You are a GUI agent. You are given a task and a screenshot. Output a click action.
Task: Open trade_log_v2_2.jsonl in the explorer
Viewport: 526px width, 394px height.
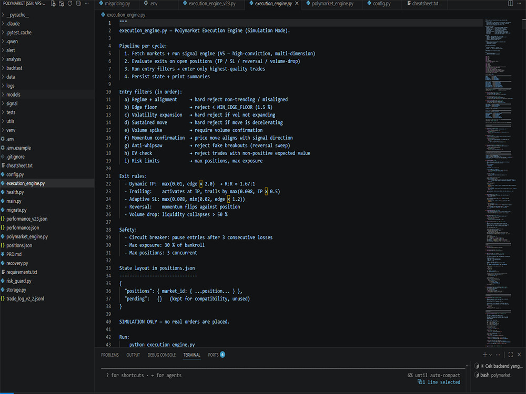[47, 299]
